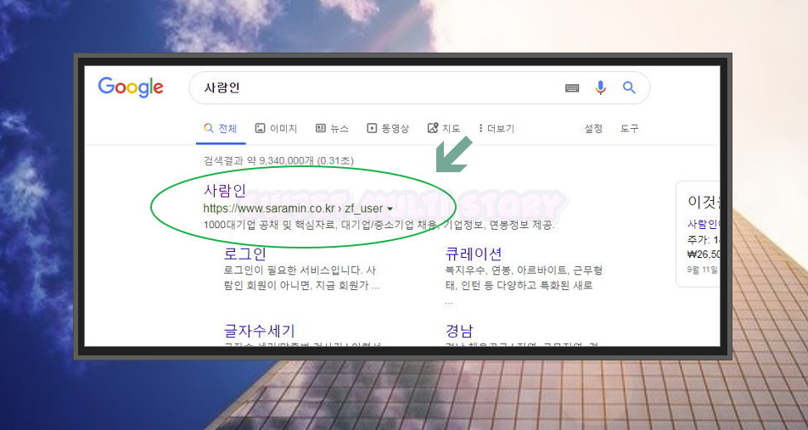Open the 사람인 result title link
The height and width of the screenshot is (430, 808).
225,191
